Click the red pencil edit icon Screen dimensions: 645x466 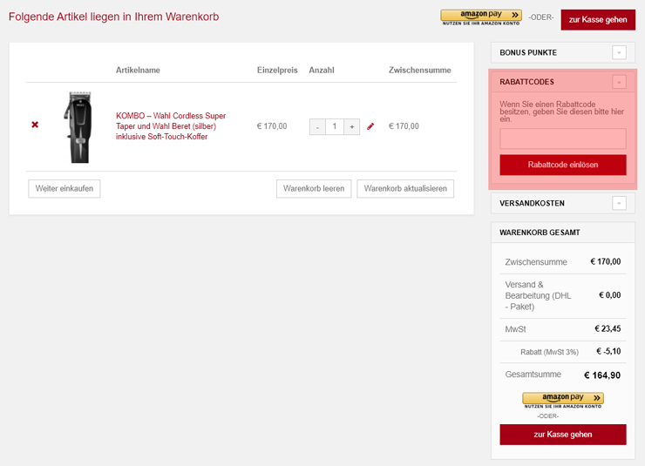(370, 126)
